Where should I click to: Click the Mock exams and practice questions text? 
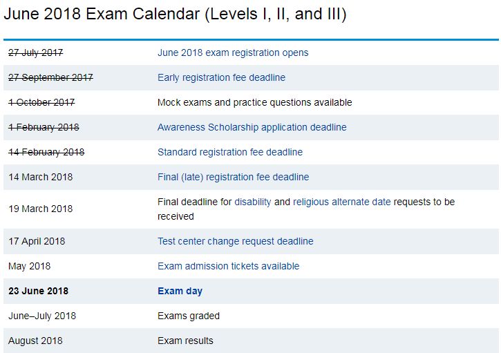[255, 102]
